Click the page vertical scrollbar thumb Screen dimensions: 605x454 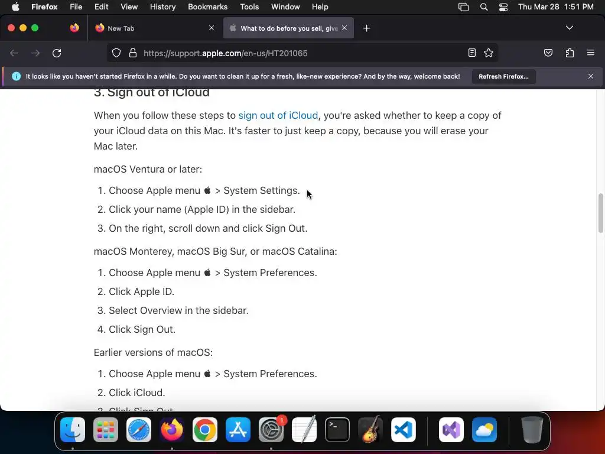click(601, 213)
